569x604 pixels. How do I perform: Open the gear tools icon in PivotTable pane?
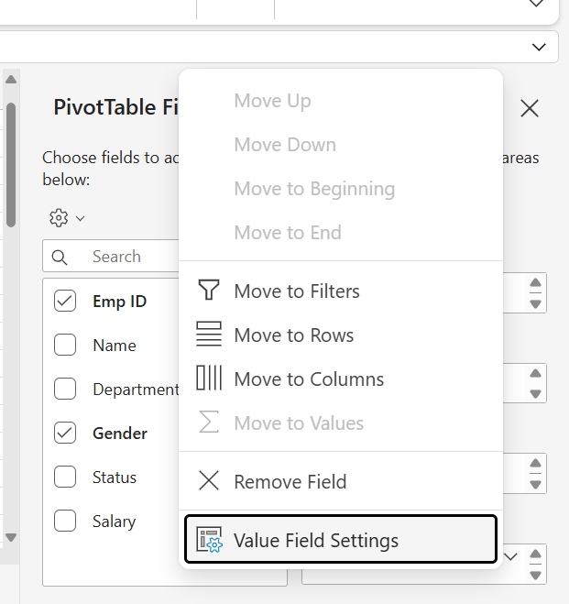[60, 218]
